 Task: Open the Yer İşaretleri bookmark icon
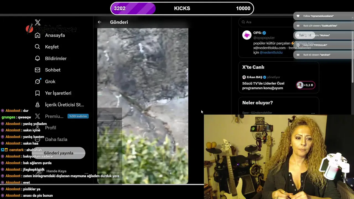(38, 93)
